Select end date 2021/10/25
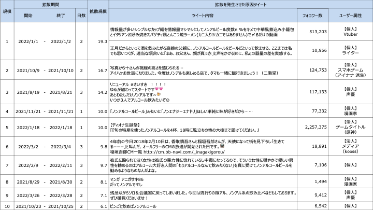 coord(61,206)
